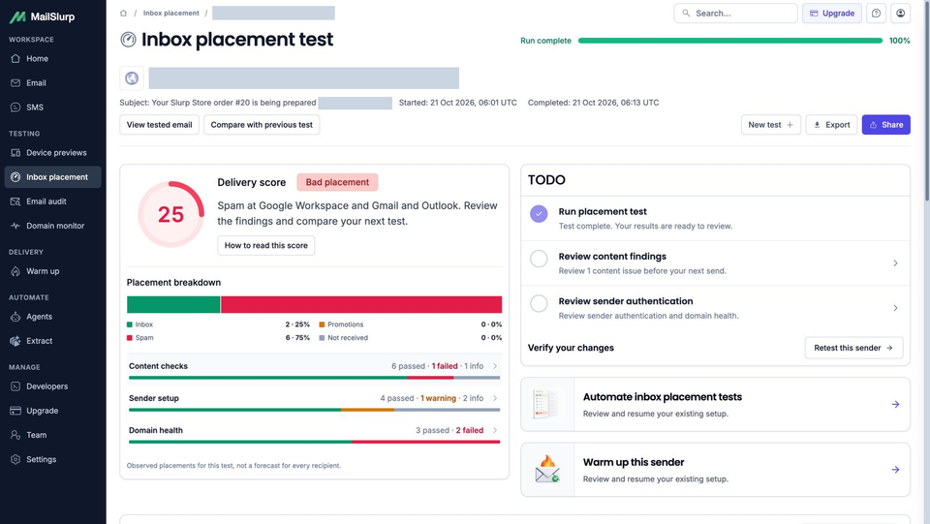
Task: Follow the Inbox placement breadcrumb link
Action: pos(170,13)
